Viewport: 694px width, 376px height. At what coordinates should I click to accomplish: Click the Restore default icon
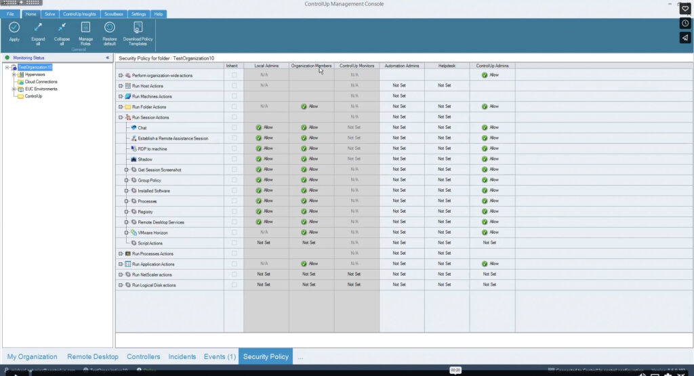[x=109, y=28]
